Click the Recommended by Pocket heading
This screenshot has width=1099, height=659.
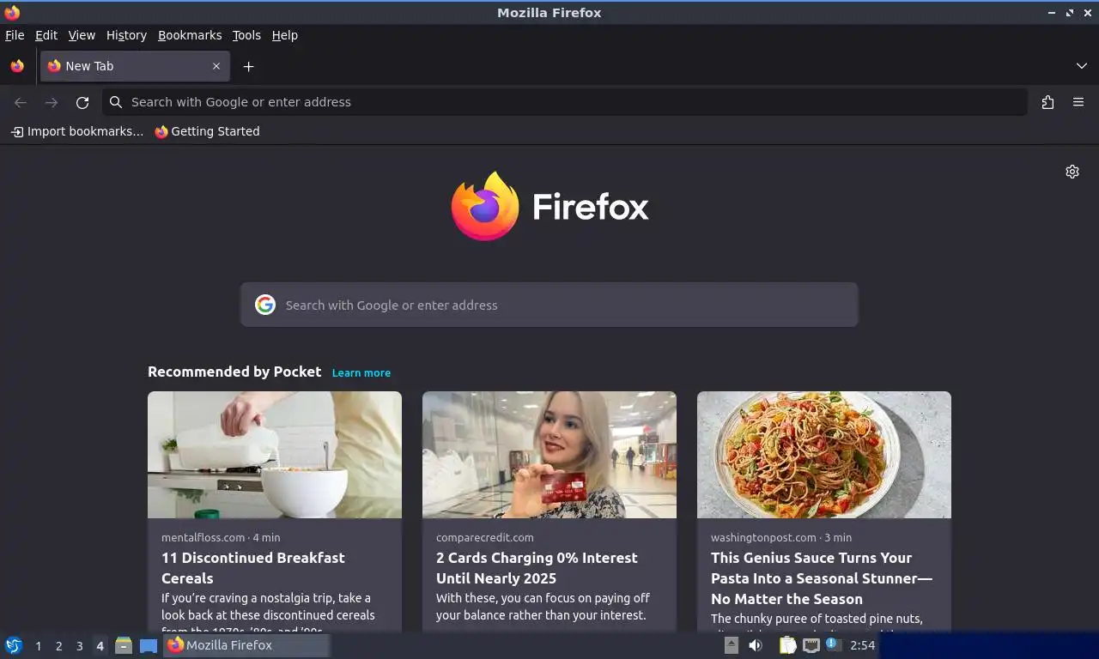point(234,372)
